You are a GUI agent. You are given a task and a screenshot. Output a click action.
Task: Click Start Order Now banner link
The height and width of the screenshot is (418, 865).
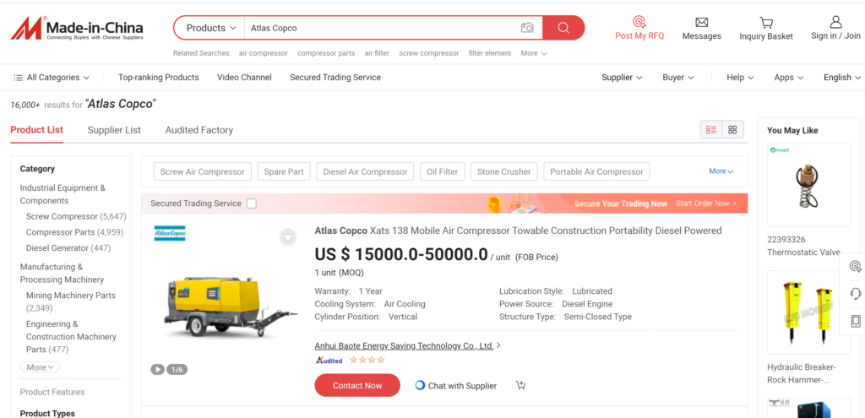click(x=706, y=204)
